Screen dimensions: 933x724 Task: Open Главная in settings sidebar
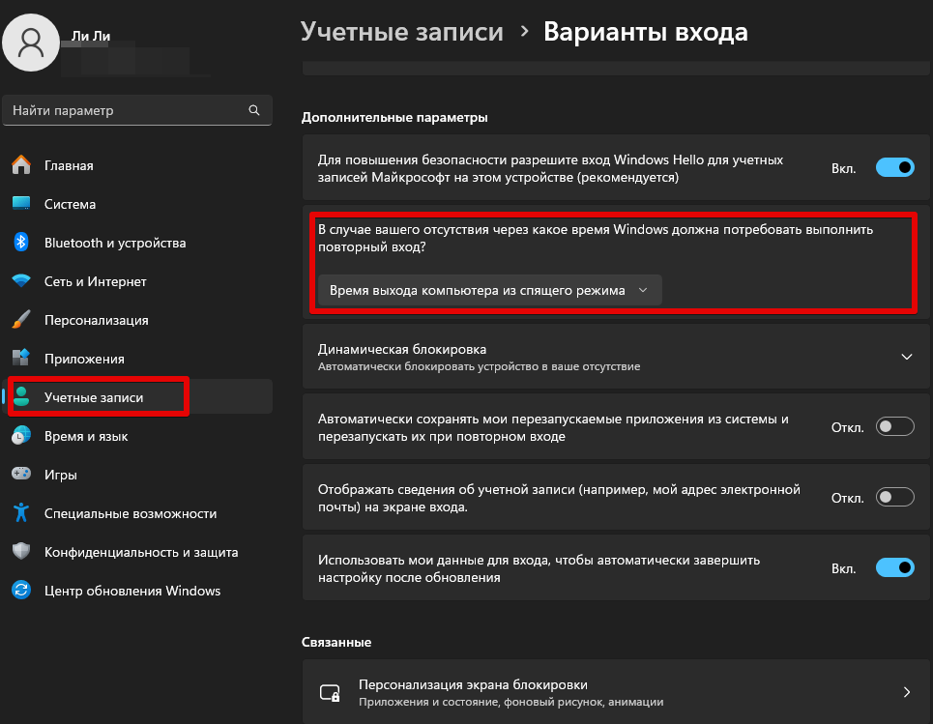(x=69, y=165)
